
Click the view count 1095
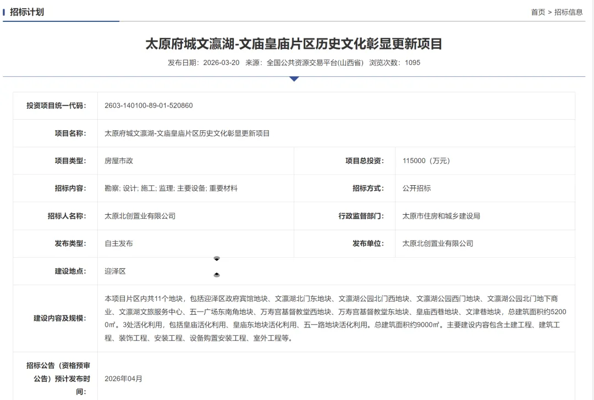[x=413, y=63]
